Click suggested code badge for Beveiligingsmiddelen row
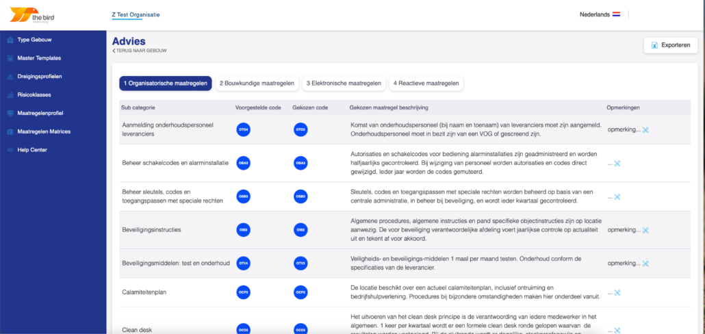Image resolution: width=705 pixels, height=334 pixels. point(243,264)
